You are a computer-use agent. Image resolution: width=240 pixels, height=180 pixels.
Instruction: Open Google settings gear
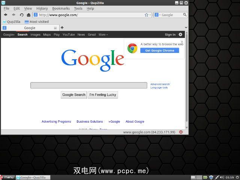(180, 34)
